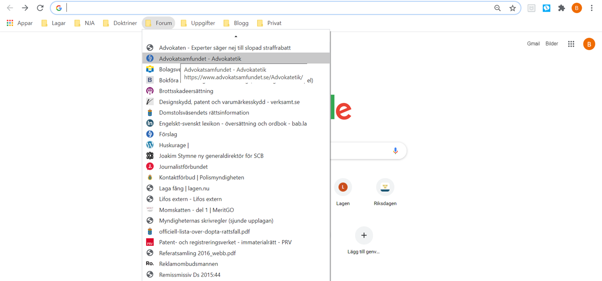Open the Google account avatar on the page
The height and width of the screenshot is (281, 602).
tap(589, 44)
